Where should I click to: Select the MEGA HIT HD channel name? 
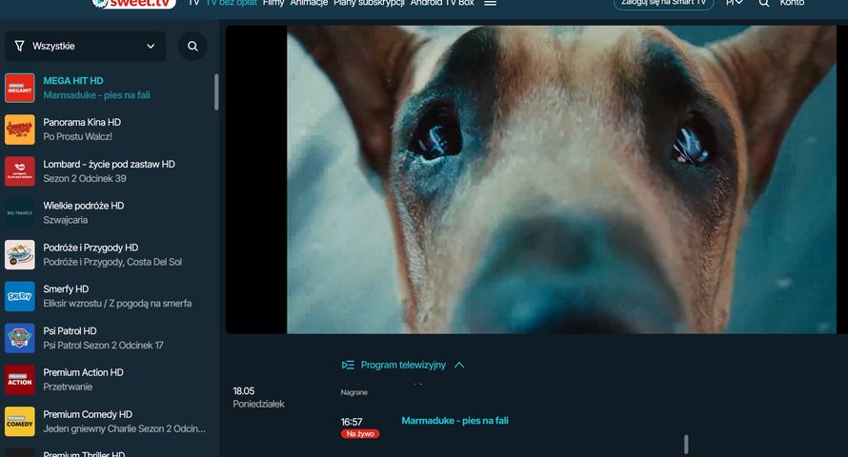click(73, 81)
